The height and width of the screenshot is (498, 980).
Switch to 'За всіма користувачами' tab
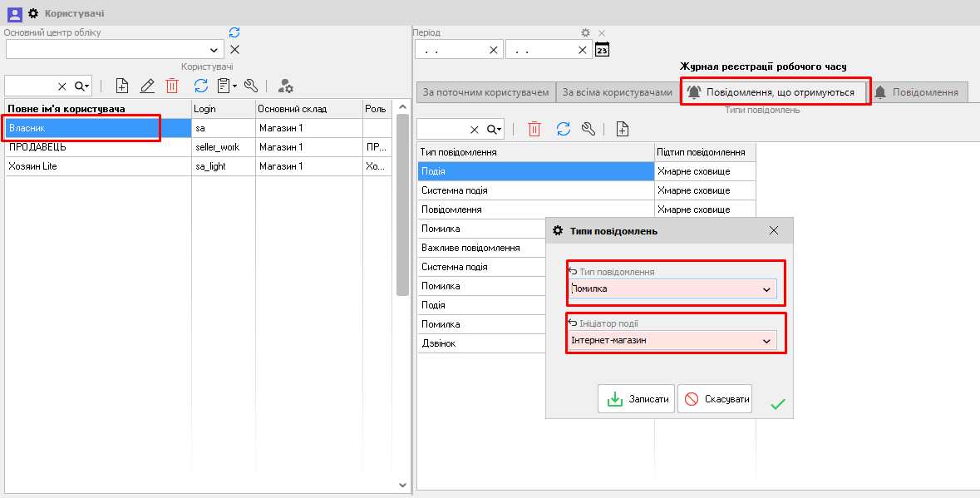[x=617, y=92]
